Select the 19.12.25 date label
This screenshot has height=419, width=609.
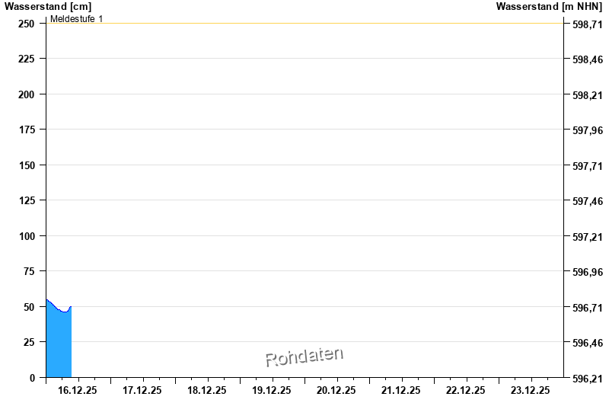(x=272, y=390)
